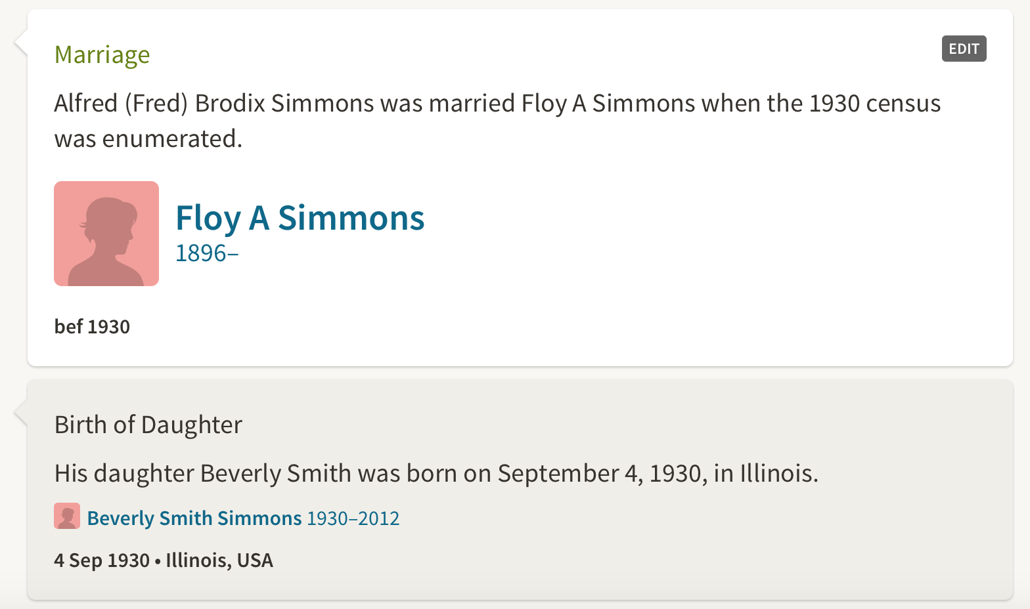
Task: Click the word Simmons in Floy's heading
Action: (x=351, y=219)
